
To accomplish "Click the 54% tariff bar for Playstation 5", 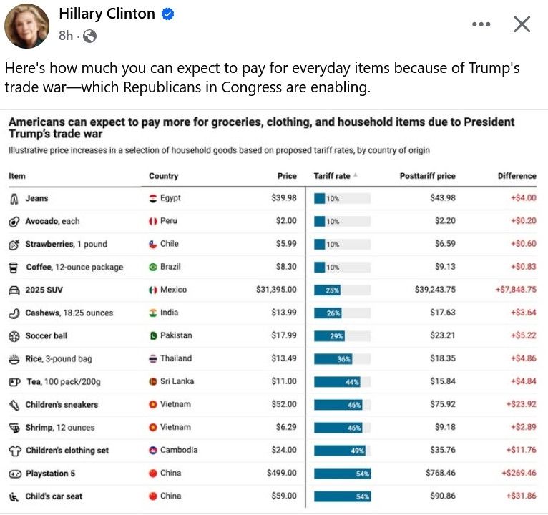I will pos(342,474).
